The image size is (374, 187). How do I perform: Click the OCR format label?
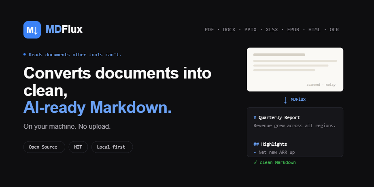334,30
